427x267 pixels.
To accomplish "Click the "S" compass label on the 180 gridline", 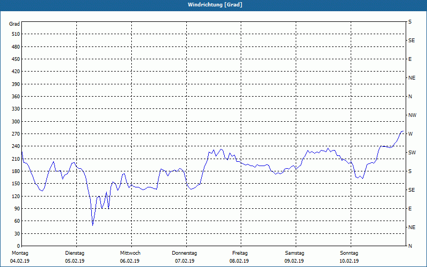I will coord(410,171).
